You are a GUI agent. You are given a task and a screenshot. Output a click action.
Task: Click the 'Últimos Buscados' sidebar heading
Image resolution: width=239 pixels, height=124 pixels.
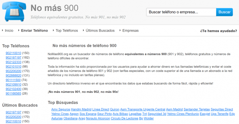pyautogui.click(x=20, y=105)
